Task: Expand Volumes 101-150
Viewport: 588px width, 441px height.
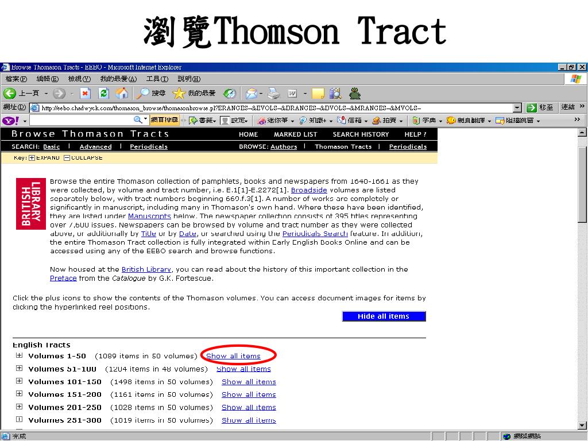Action: point(19,381)
